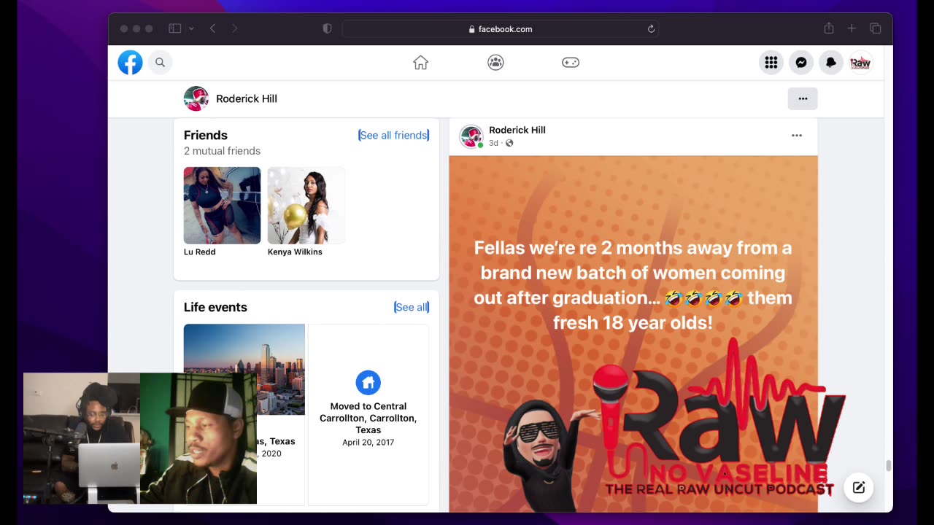The height and width of the screenshot is (525, 934).
Task: Open the Groups icon in top nav
Action: click(495, 63)
